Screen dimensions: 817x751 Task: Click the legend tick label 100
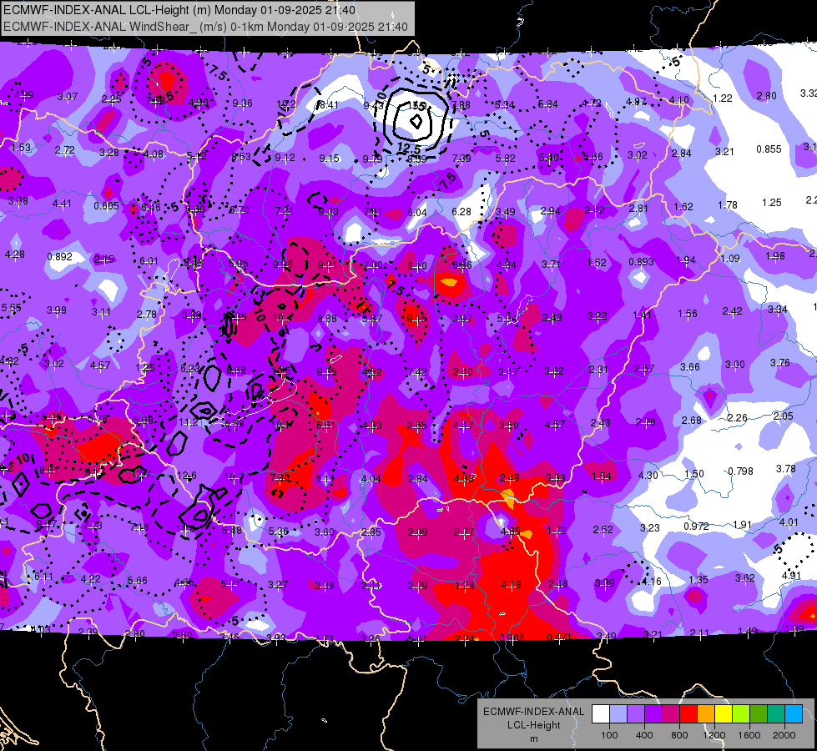(x=609, y=735)
